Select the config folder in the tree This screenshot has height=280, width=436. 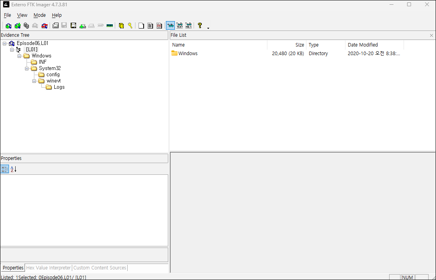pos(53,74)
